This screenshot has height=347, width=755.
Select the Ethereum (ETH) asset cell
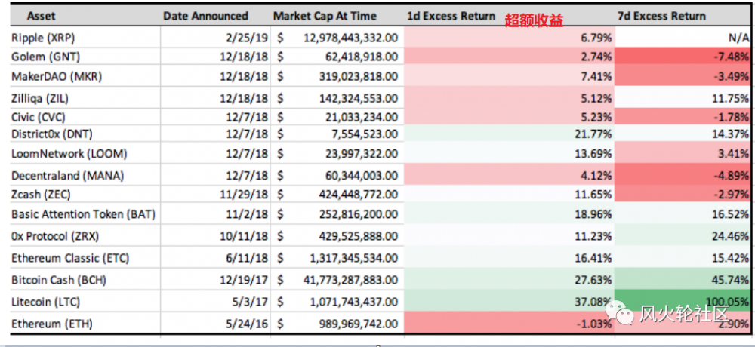(48, 324)
